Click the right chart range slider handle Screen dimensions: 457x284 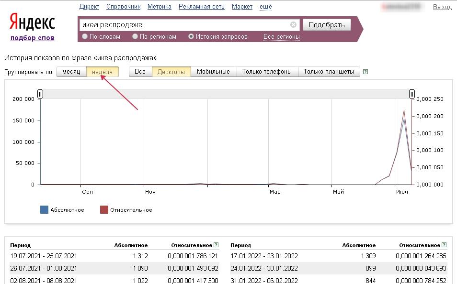(x=412, y=94)
